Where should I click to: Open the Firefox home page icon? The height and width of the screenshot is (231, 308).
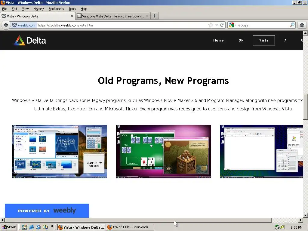coord(302,25)
